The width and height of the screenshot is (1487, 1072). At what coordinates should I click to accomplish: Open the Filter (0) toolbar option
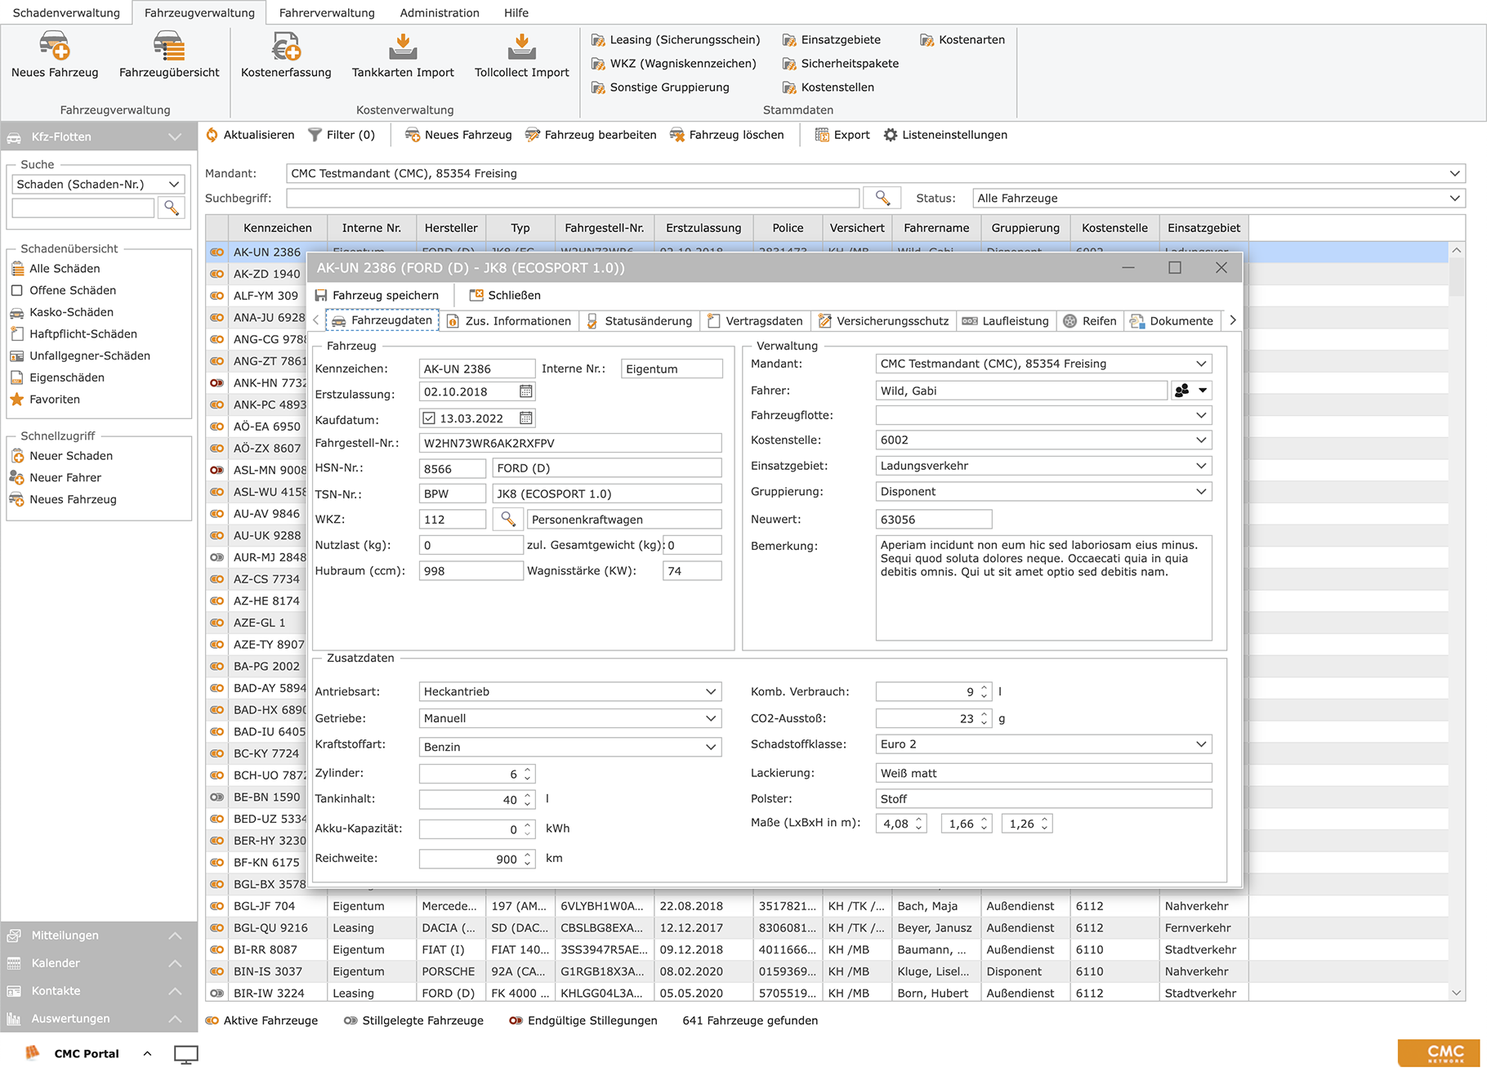coord(342,135)
